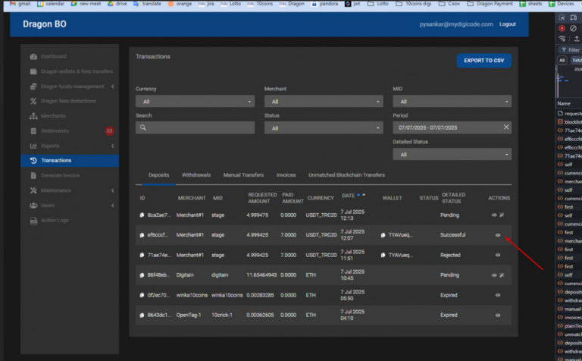Expand the Maintenance sidebar menu

70,190
